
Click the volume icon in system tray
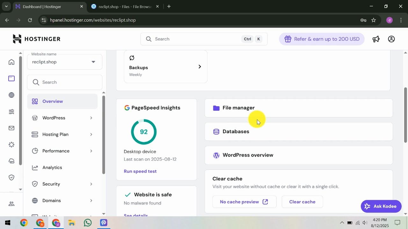pyautogui.click(x=365, y=223)
